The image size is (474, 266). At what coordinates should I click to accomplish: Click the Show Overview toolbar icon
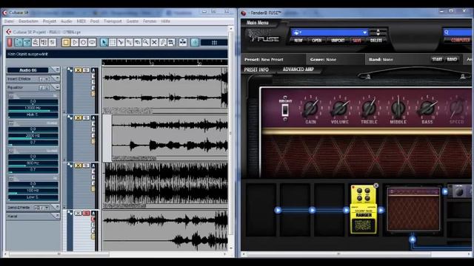point(36,43)
